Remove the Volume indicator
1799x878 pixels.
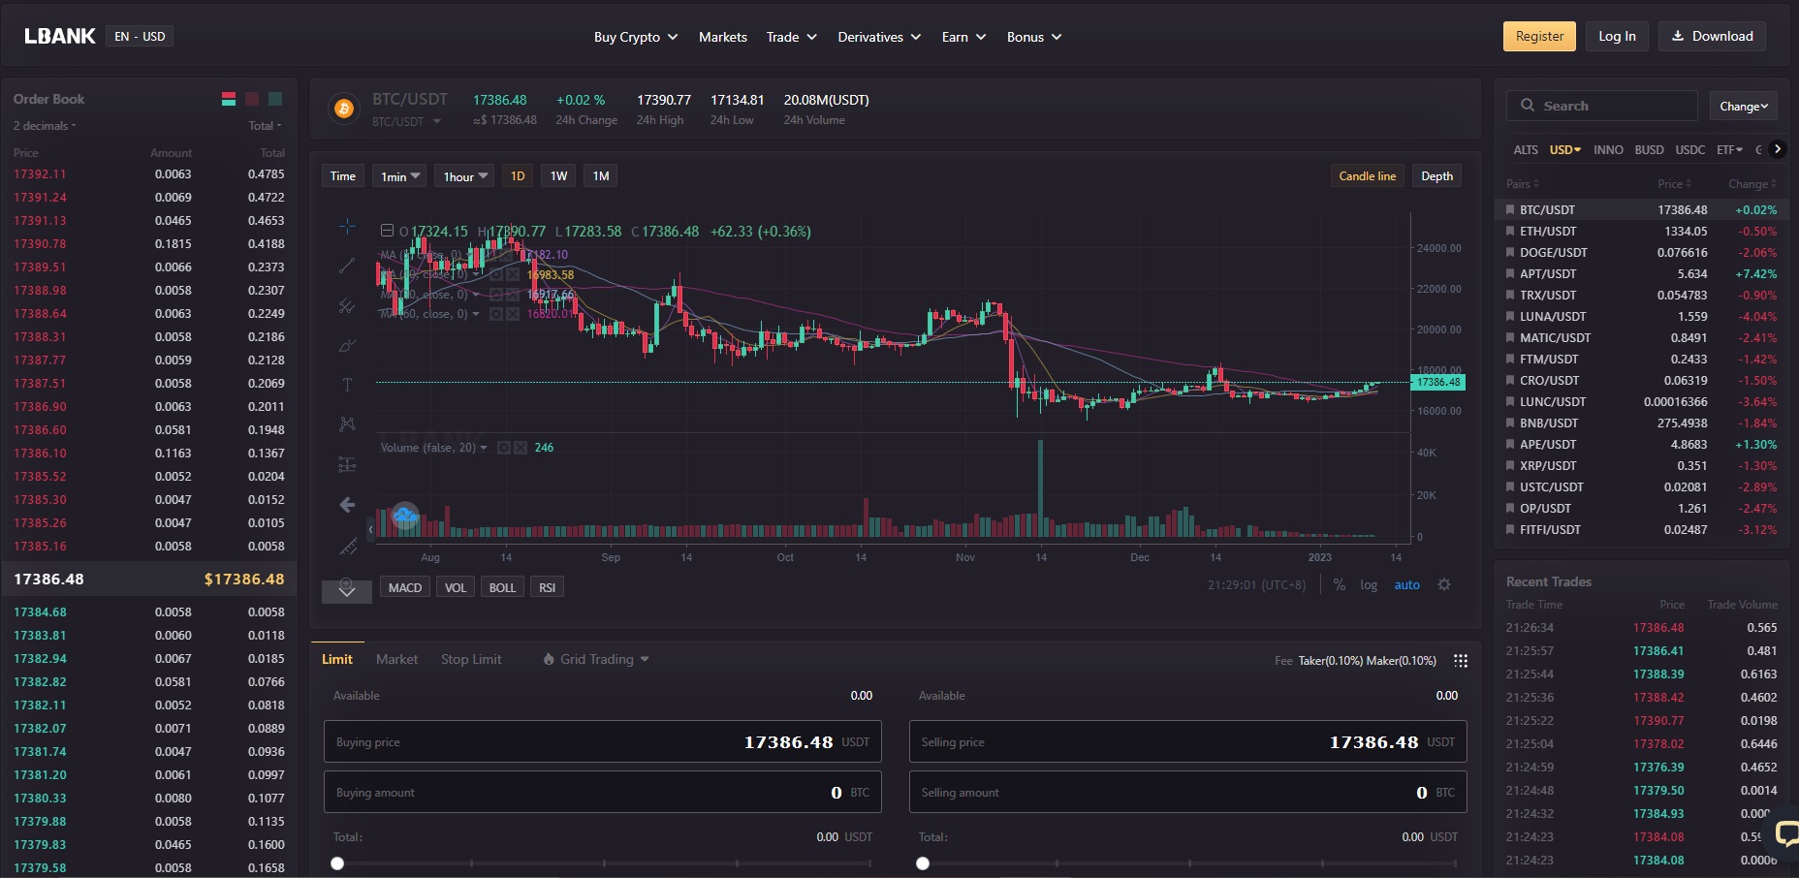[x=521, y=448]
